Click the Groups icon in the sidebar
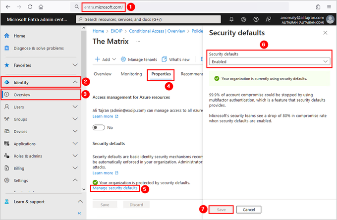 click(7, 119)
